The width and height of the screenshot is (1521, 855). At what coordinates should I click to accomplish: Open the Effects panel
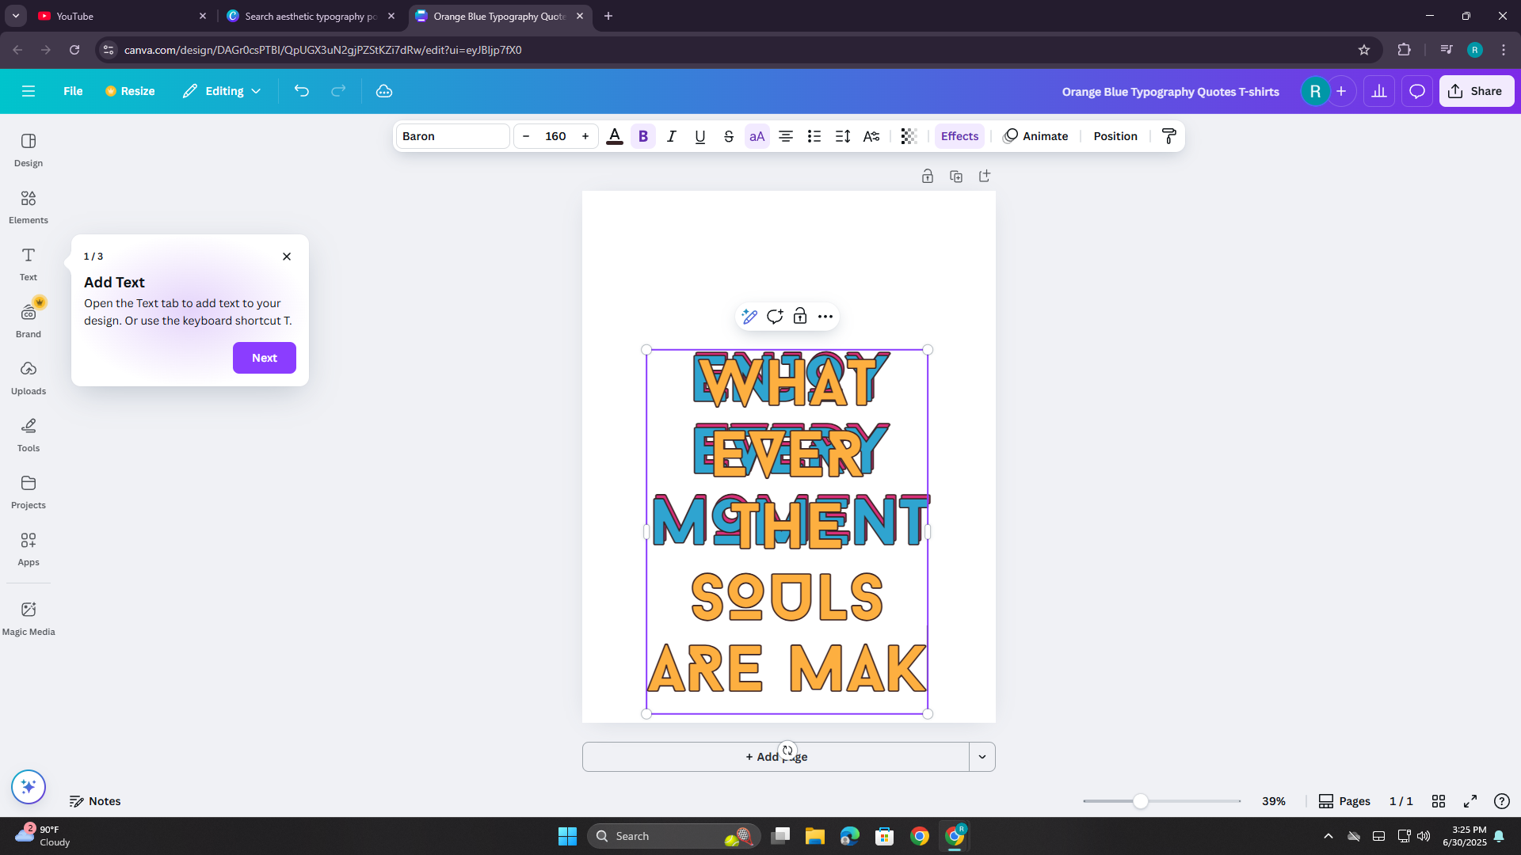[959, 136]
